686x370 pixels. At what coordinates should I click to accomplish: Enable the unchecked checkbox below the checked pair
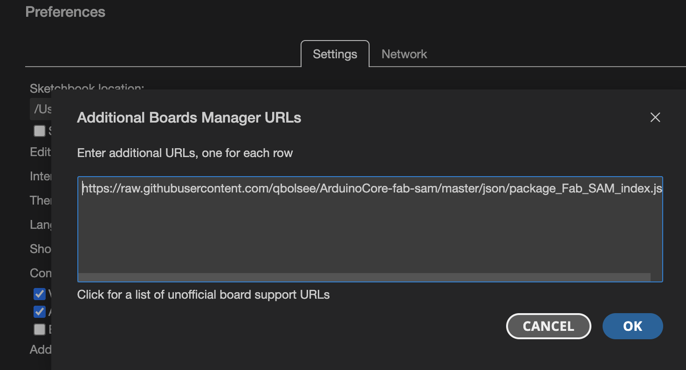[40, 329]
